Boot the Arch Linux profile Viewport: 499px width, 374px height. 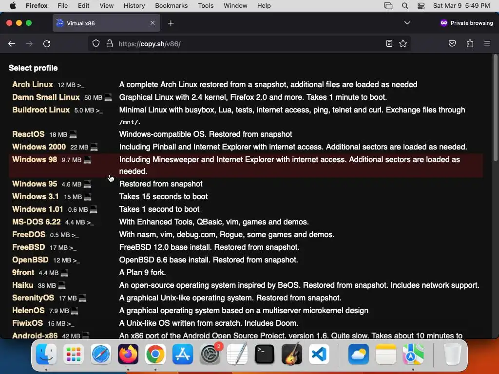pyautogui.click(x=33, y=84)
